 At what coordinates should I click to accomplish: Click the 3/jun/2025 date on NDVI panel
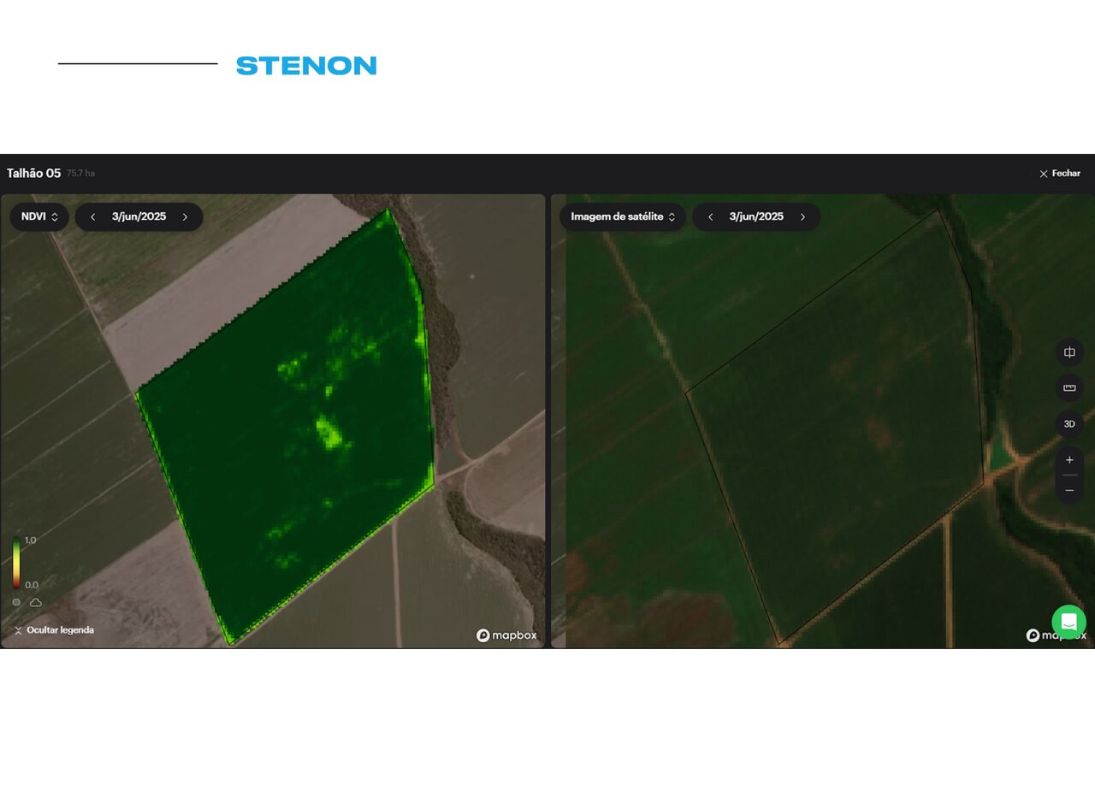click(139, 217)
